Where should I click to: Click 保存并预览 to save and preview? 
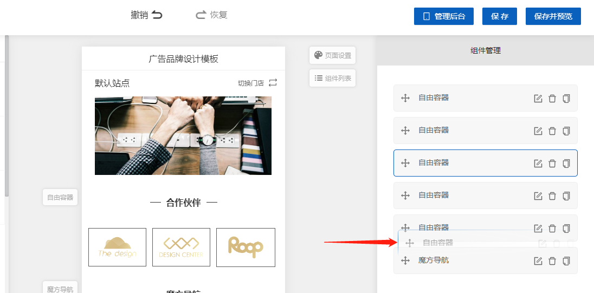[553, 16]
